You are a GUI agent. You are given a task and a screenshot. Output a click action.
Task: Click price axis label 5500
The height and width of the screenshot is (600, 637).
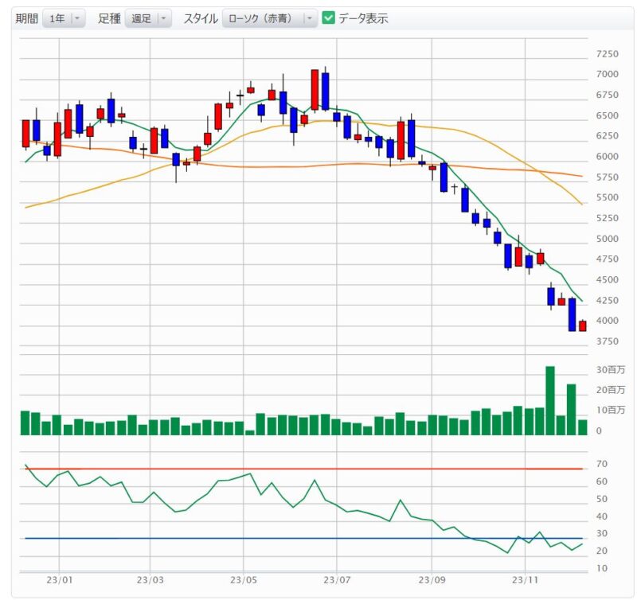607,197
